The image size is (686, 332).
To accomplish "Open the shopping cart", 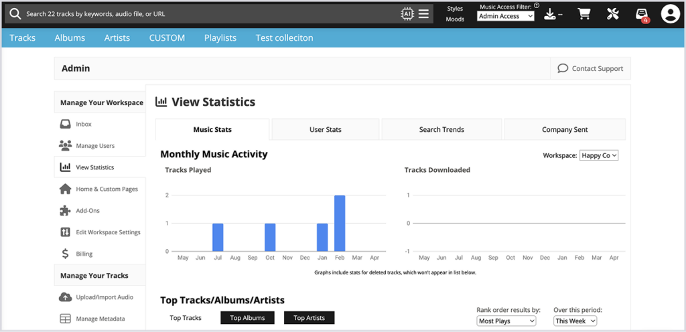I will (584, 14).
